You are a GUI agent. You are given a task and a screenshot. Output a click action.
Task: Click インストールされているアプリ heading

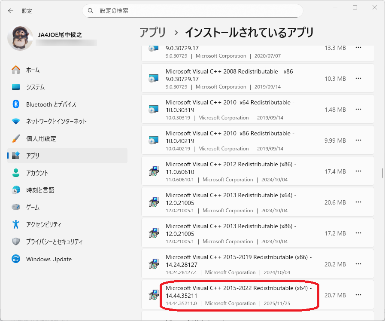tap(249, 33)
